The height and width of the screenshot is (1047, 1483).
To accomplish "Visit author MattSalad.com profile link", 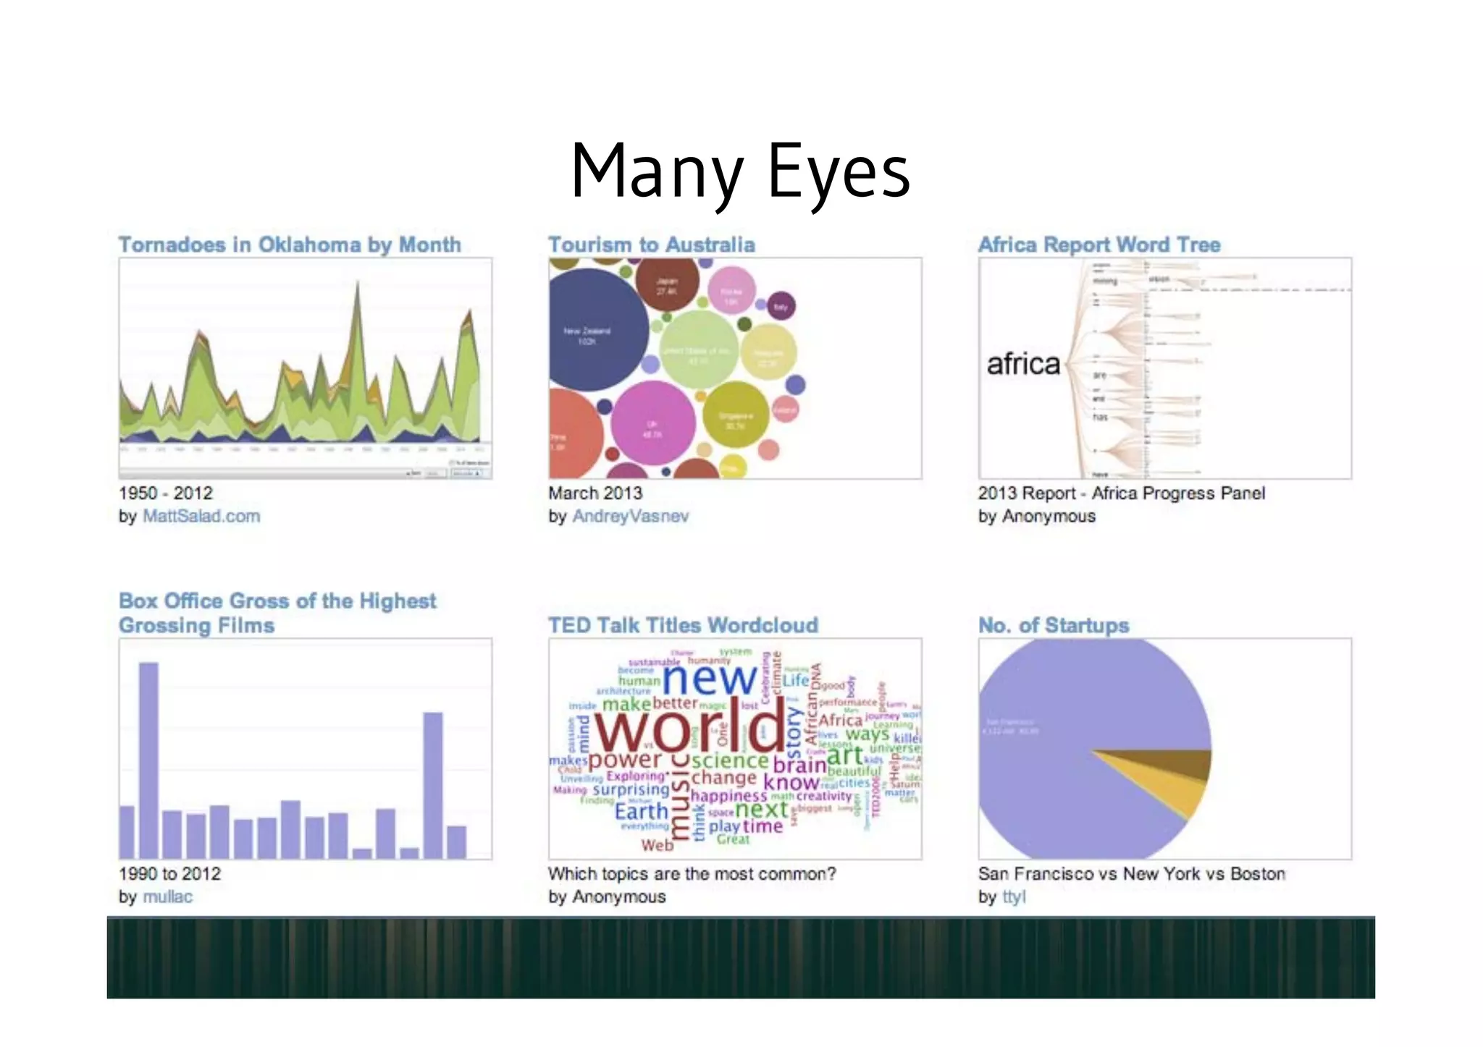I will pyautogui.click(x=201, y=516).
